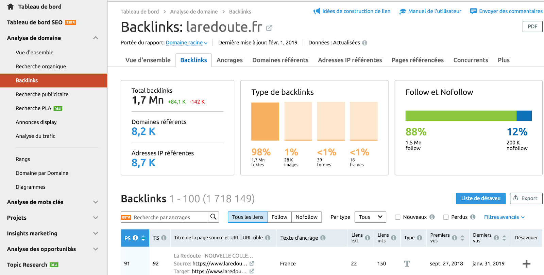Click info icon beside Texte d'ancrage header

coord(323,238)
